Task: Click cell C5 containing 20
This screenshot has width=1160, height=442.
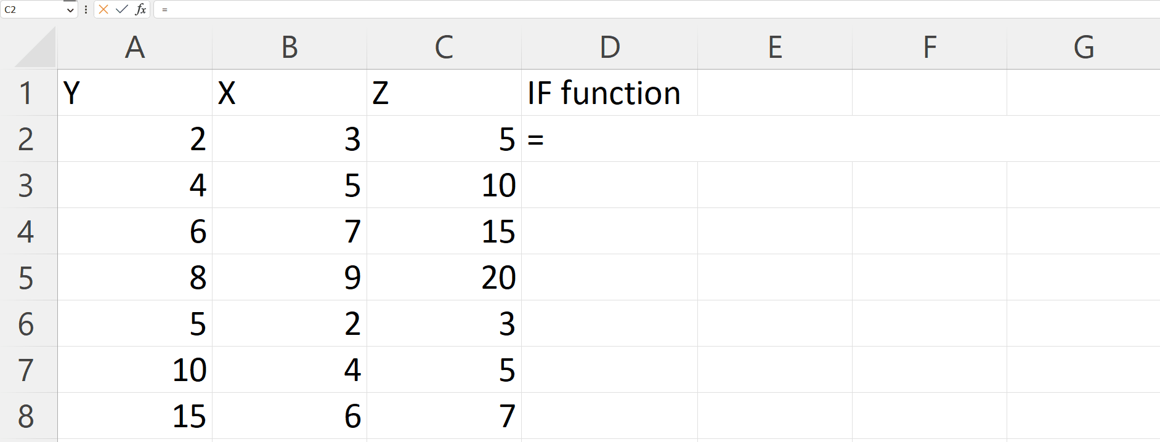Action: click(444, 278)
